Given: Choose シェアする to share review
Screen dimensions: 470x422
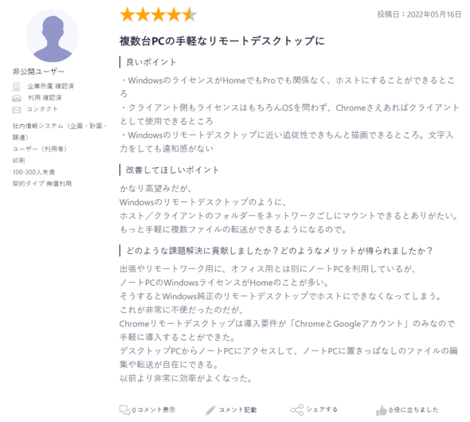Looking at the screenshot, I should (x=322, y=409).
